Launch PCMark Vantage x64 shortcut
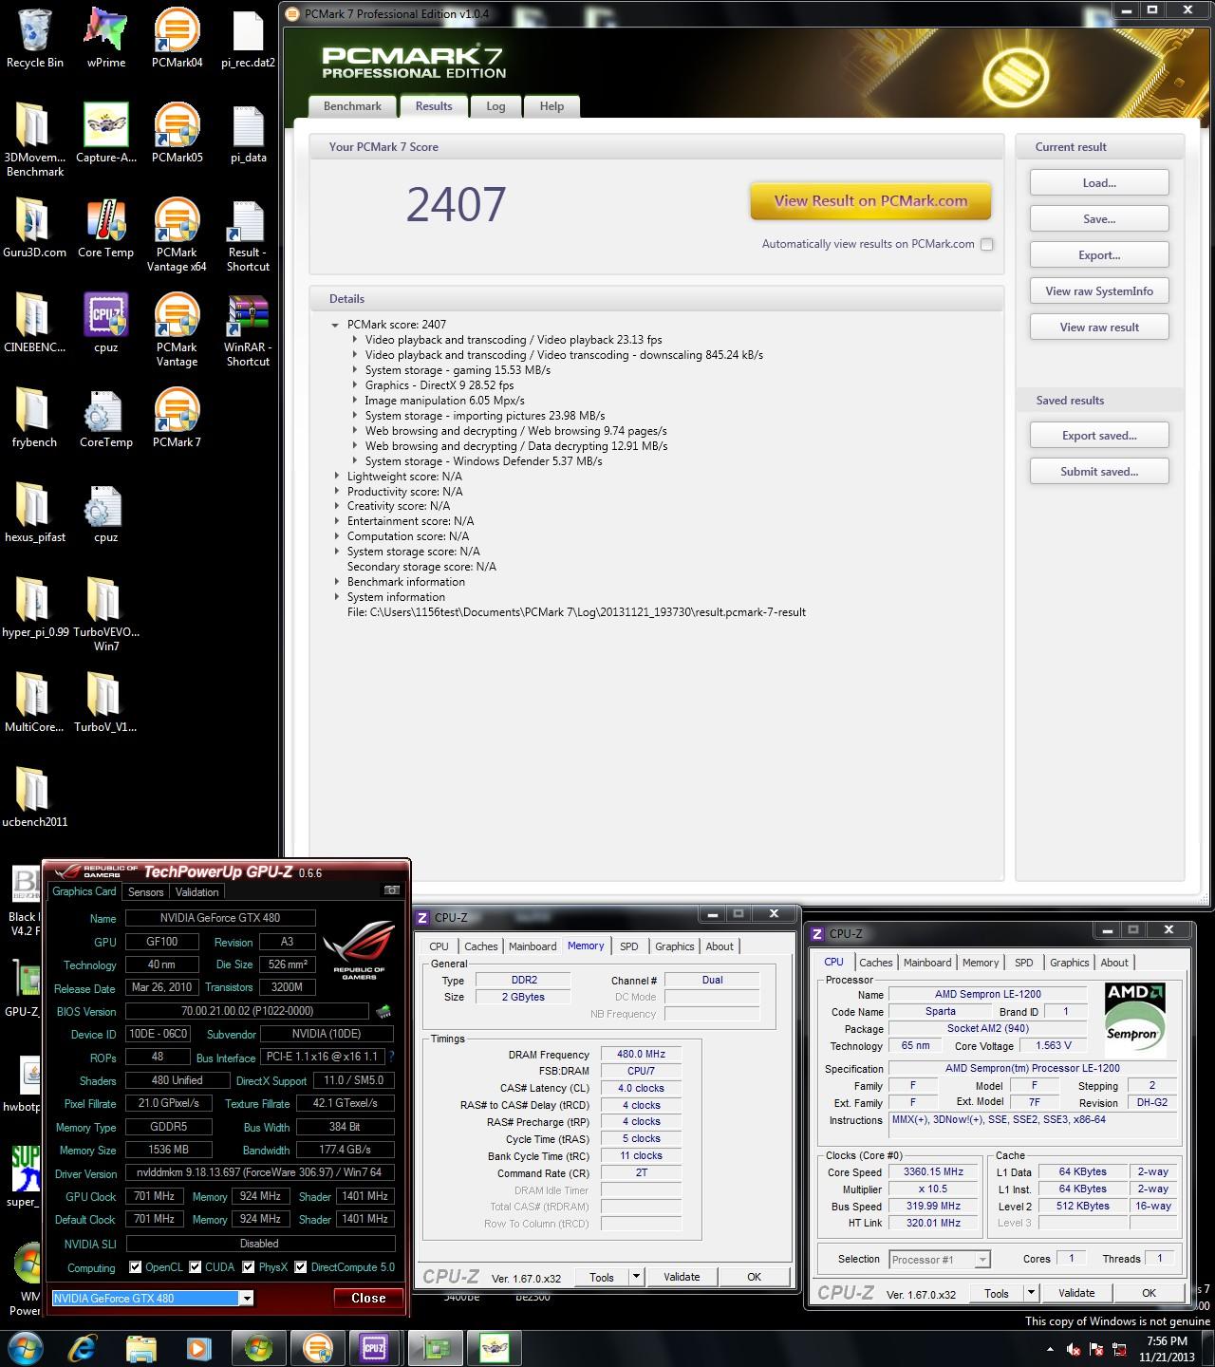Viewport: 1215px width, 1367px height. pos(177,234)
